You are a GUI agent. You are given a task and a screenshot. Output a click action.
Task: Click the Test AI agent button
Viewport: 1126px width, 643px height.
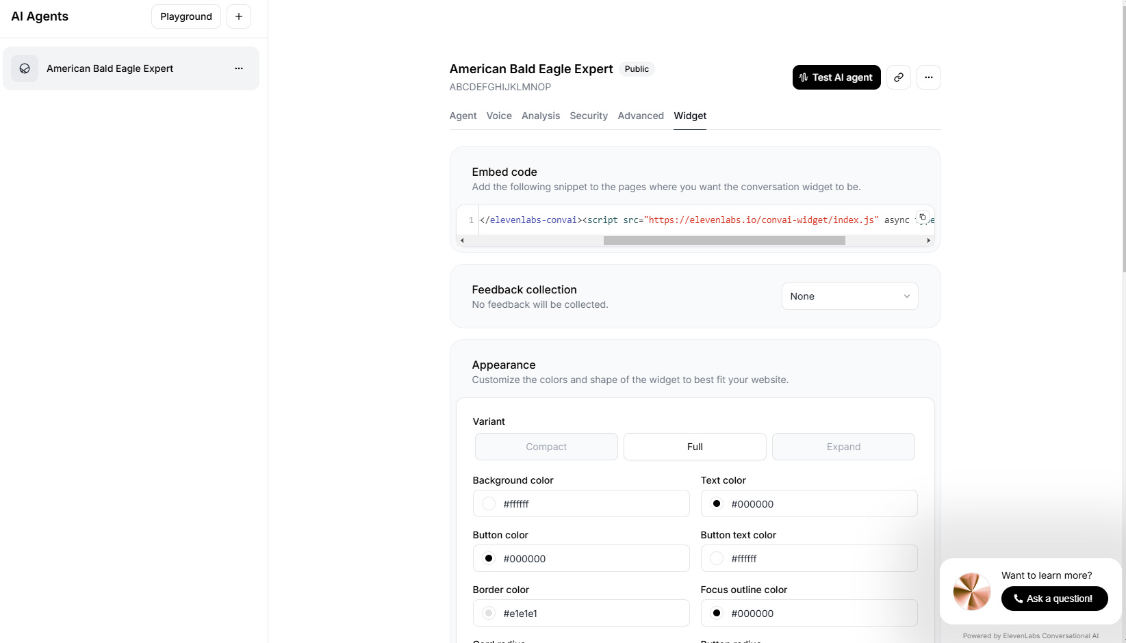click(836, 77)
